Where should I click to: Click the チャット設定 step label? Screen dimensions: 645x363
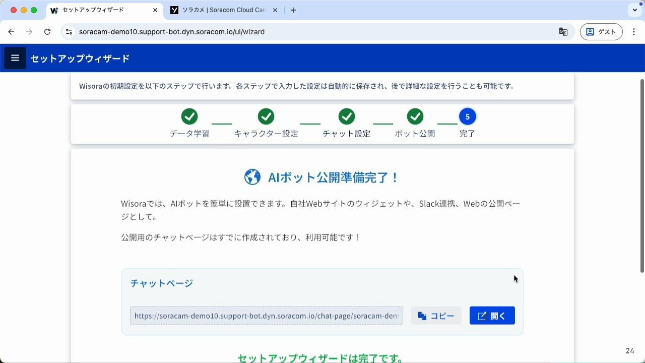point(347,134)
